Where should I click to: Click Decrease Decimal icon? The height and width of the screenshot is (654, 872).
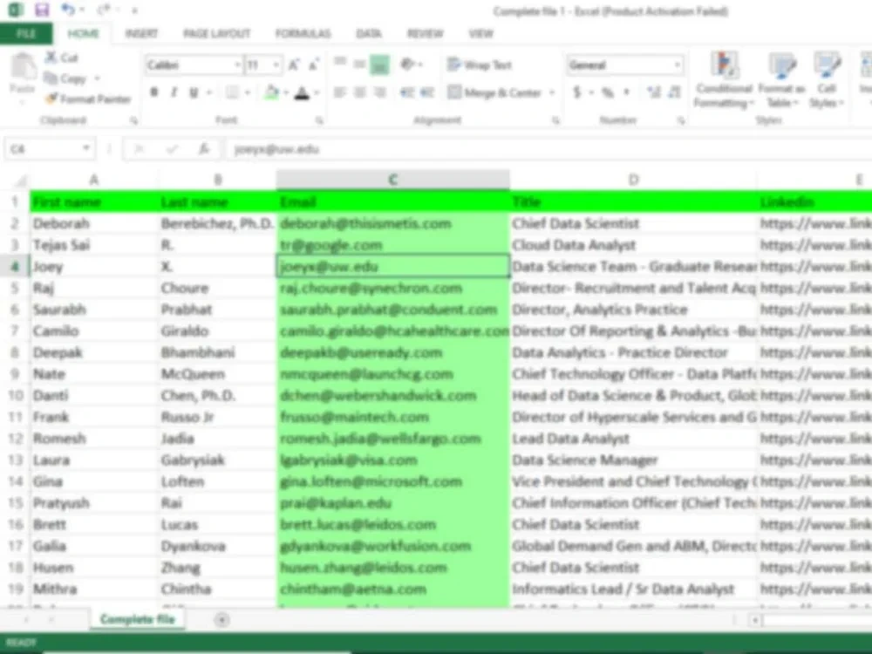(x=675, y=92)
